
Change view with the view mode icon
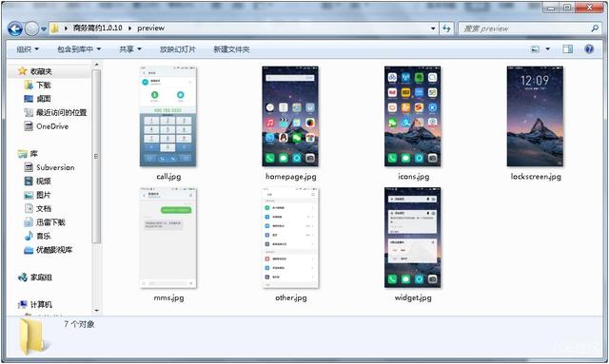tap(536, 48)
